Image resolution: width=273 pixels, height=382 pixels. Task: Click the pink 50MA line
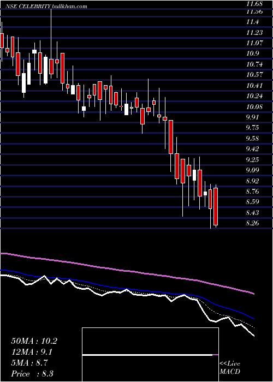[x=127, y=271]
